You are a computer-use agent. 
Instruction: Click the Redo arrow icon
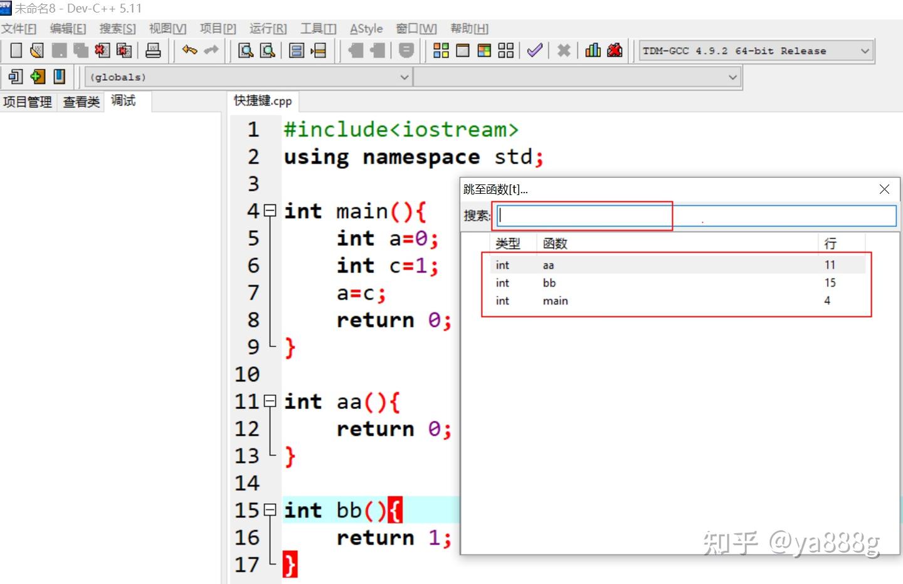click(211, 50)
